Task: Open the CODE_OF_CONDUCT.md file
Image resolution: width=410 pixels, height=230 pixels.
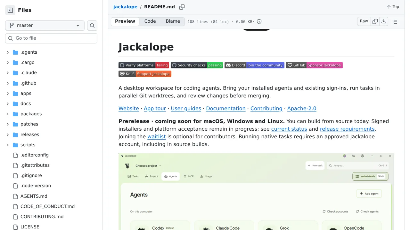Action: [x=47, y=207]
